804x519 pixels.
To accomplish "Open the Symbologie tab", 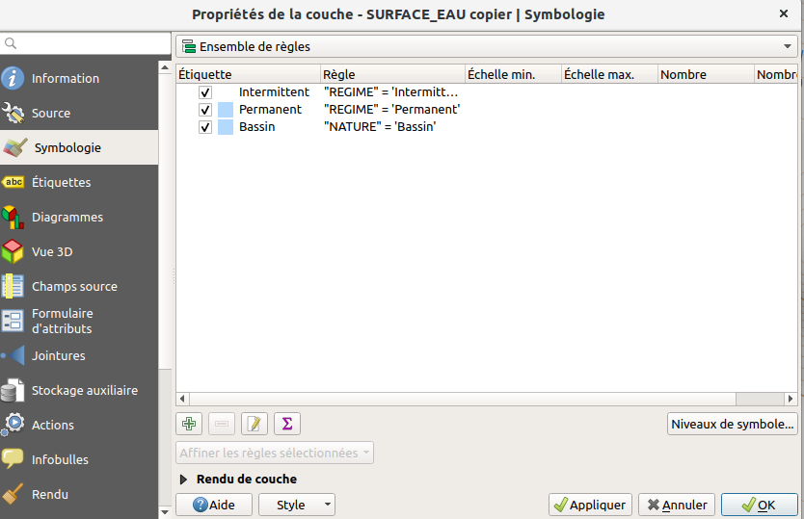I will coord(79,147).
